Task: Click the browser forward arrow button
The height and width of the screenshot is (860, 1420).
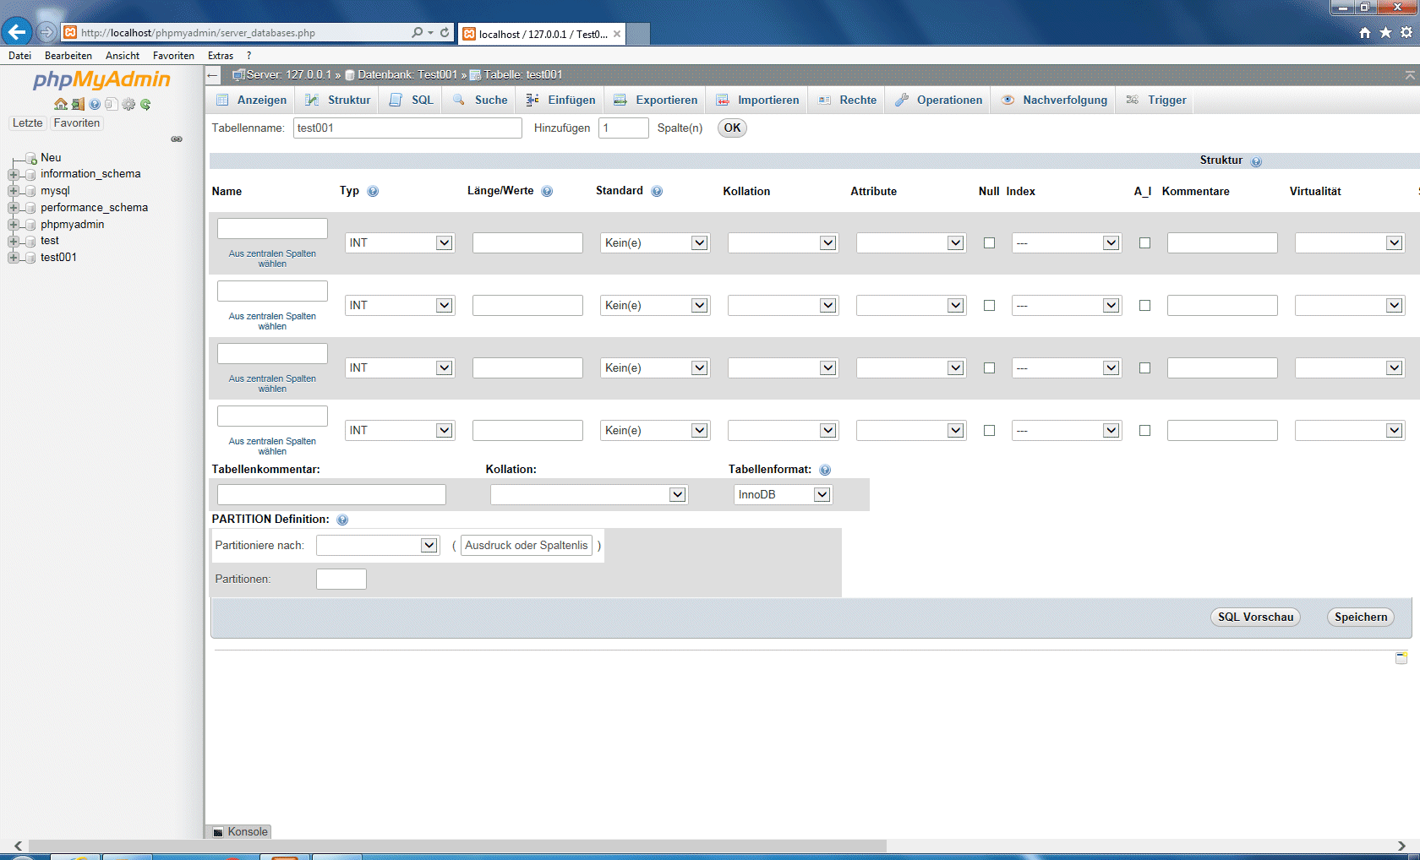Action: [46, 32]
